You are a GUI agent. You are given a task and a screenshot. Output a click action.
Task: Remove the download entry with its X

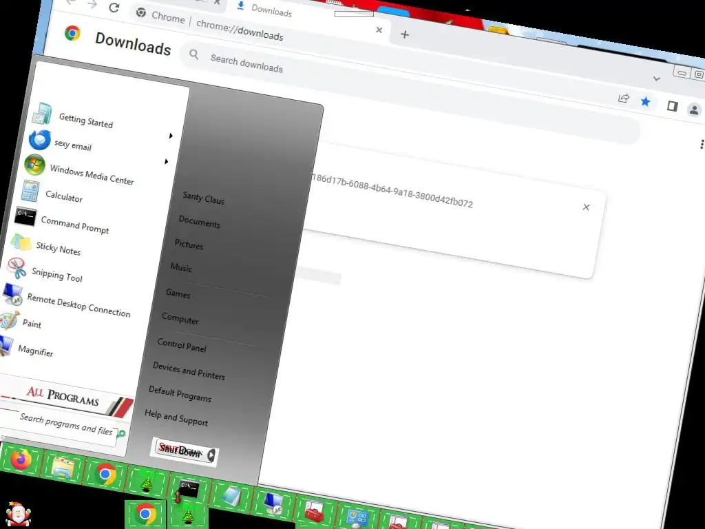(x=586, y=207)
